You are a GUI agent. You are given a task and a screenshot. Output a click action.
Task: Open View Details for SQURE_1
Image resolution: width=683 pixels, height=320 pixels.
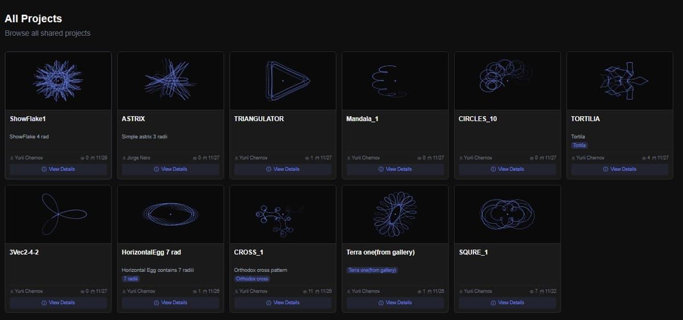click(x=507, y=302)
